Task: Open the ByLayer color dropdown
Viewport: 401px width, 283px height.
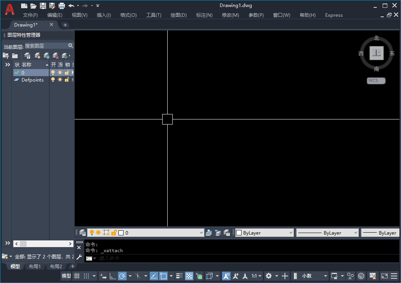Action: point(264,233)
